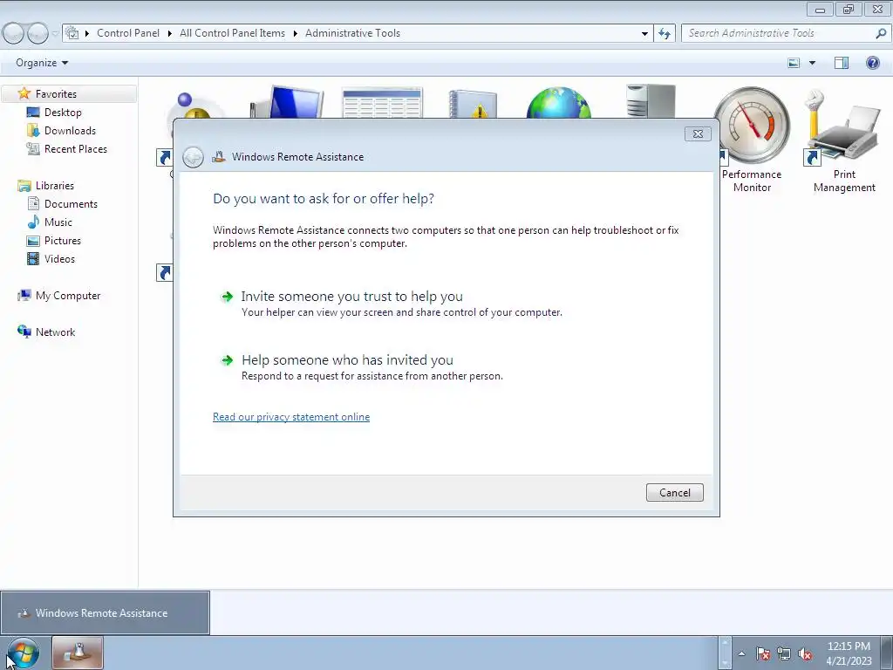Click Administrative Tools breadcrumb
The height and width of the screenshot is (670, 893).
tap(352, 33)
